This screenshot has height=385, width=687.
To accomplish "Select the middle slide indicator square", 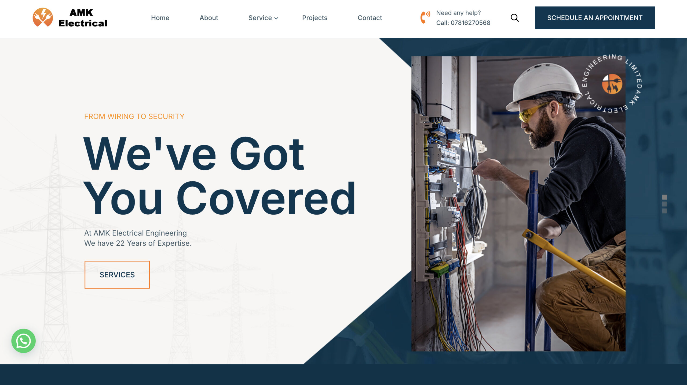I will tap(664, 204).
